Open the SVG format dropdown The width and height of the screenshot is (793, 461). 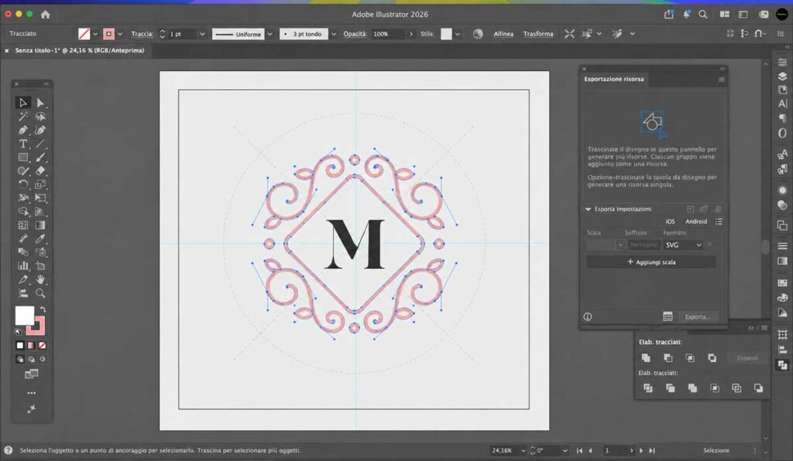pos(683,245)
